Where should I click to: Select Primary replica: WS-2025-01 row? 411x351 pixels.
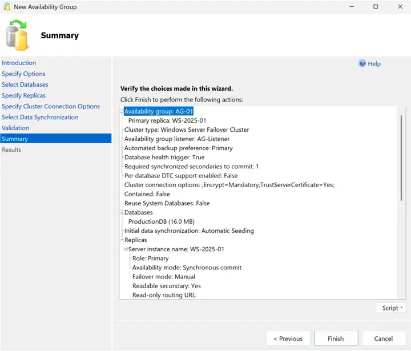click(x=167, y=120)
